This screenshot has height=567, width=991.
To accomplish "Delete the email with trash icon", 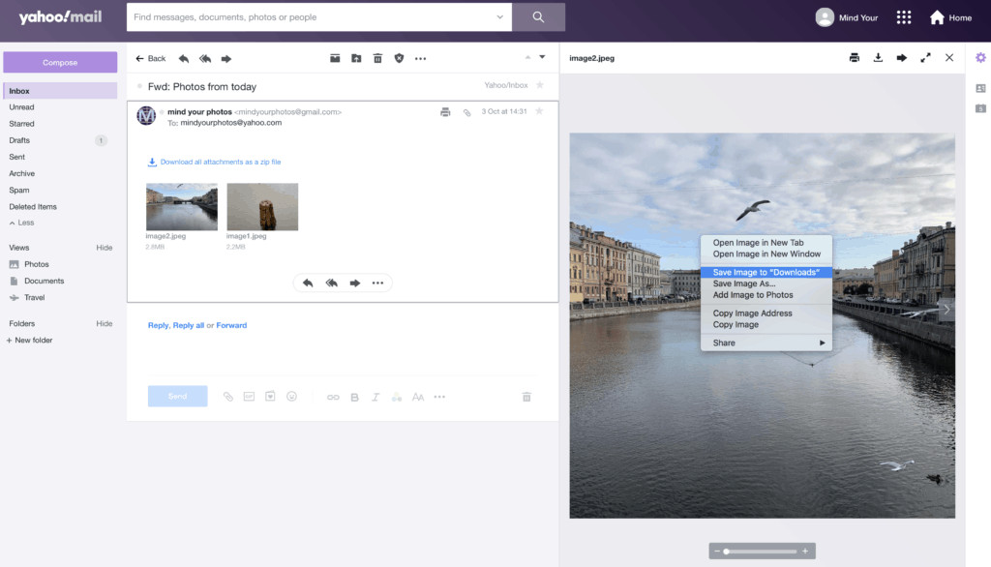I will point(378,58).
